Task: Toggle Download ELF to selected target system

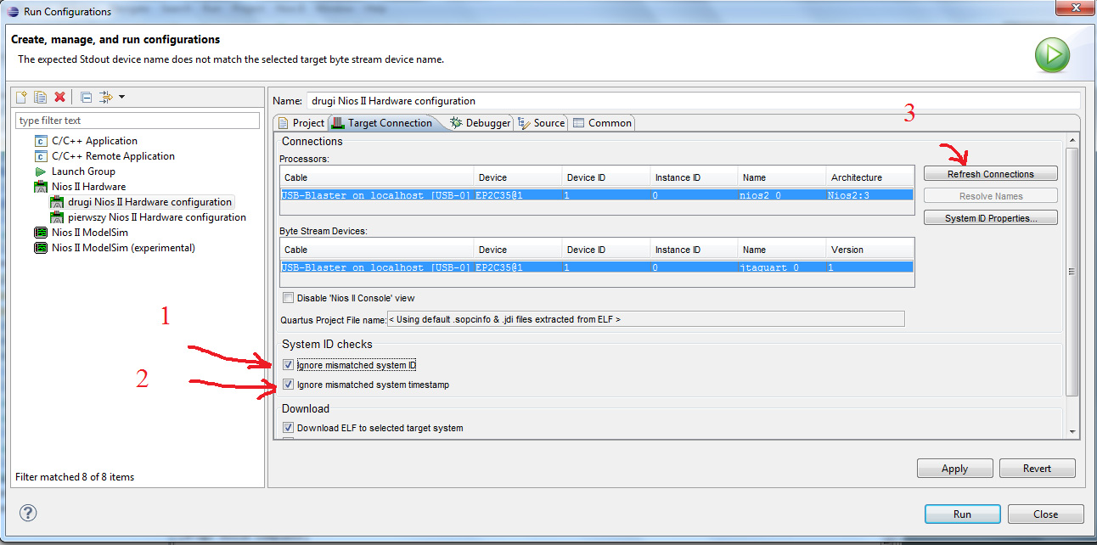Action: click(288, 428)
